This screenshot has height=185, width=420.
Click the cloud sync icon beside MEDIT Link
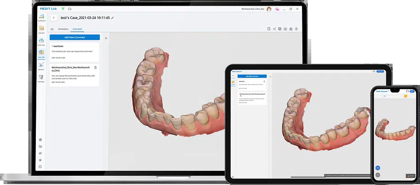70,9
